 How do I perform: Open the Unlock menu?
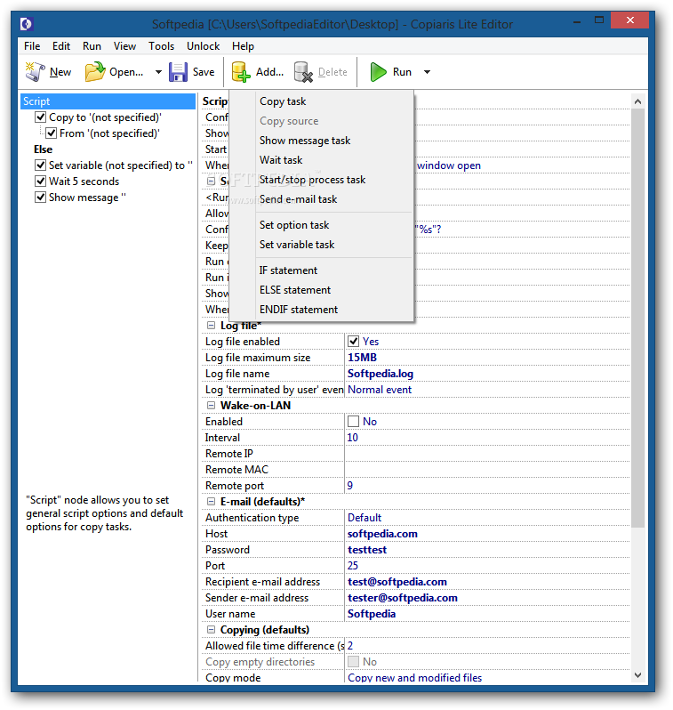[204, 46]
